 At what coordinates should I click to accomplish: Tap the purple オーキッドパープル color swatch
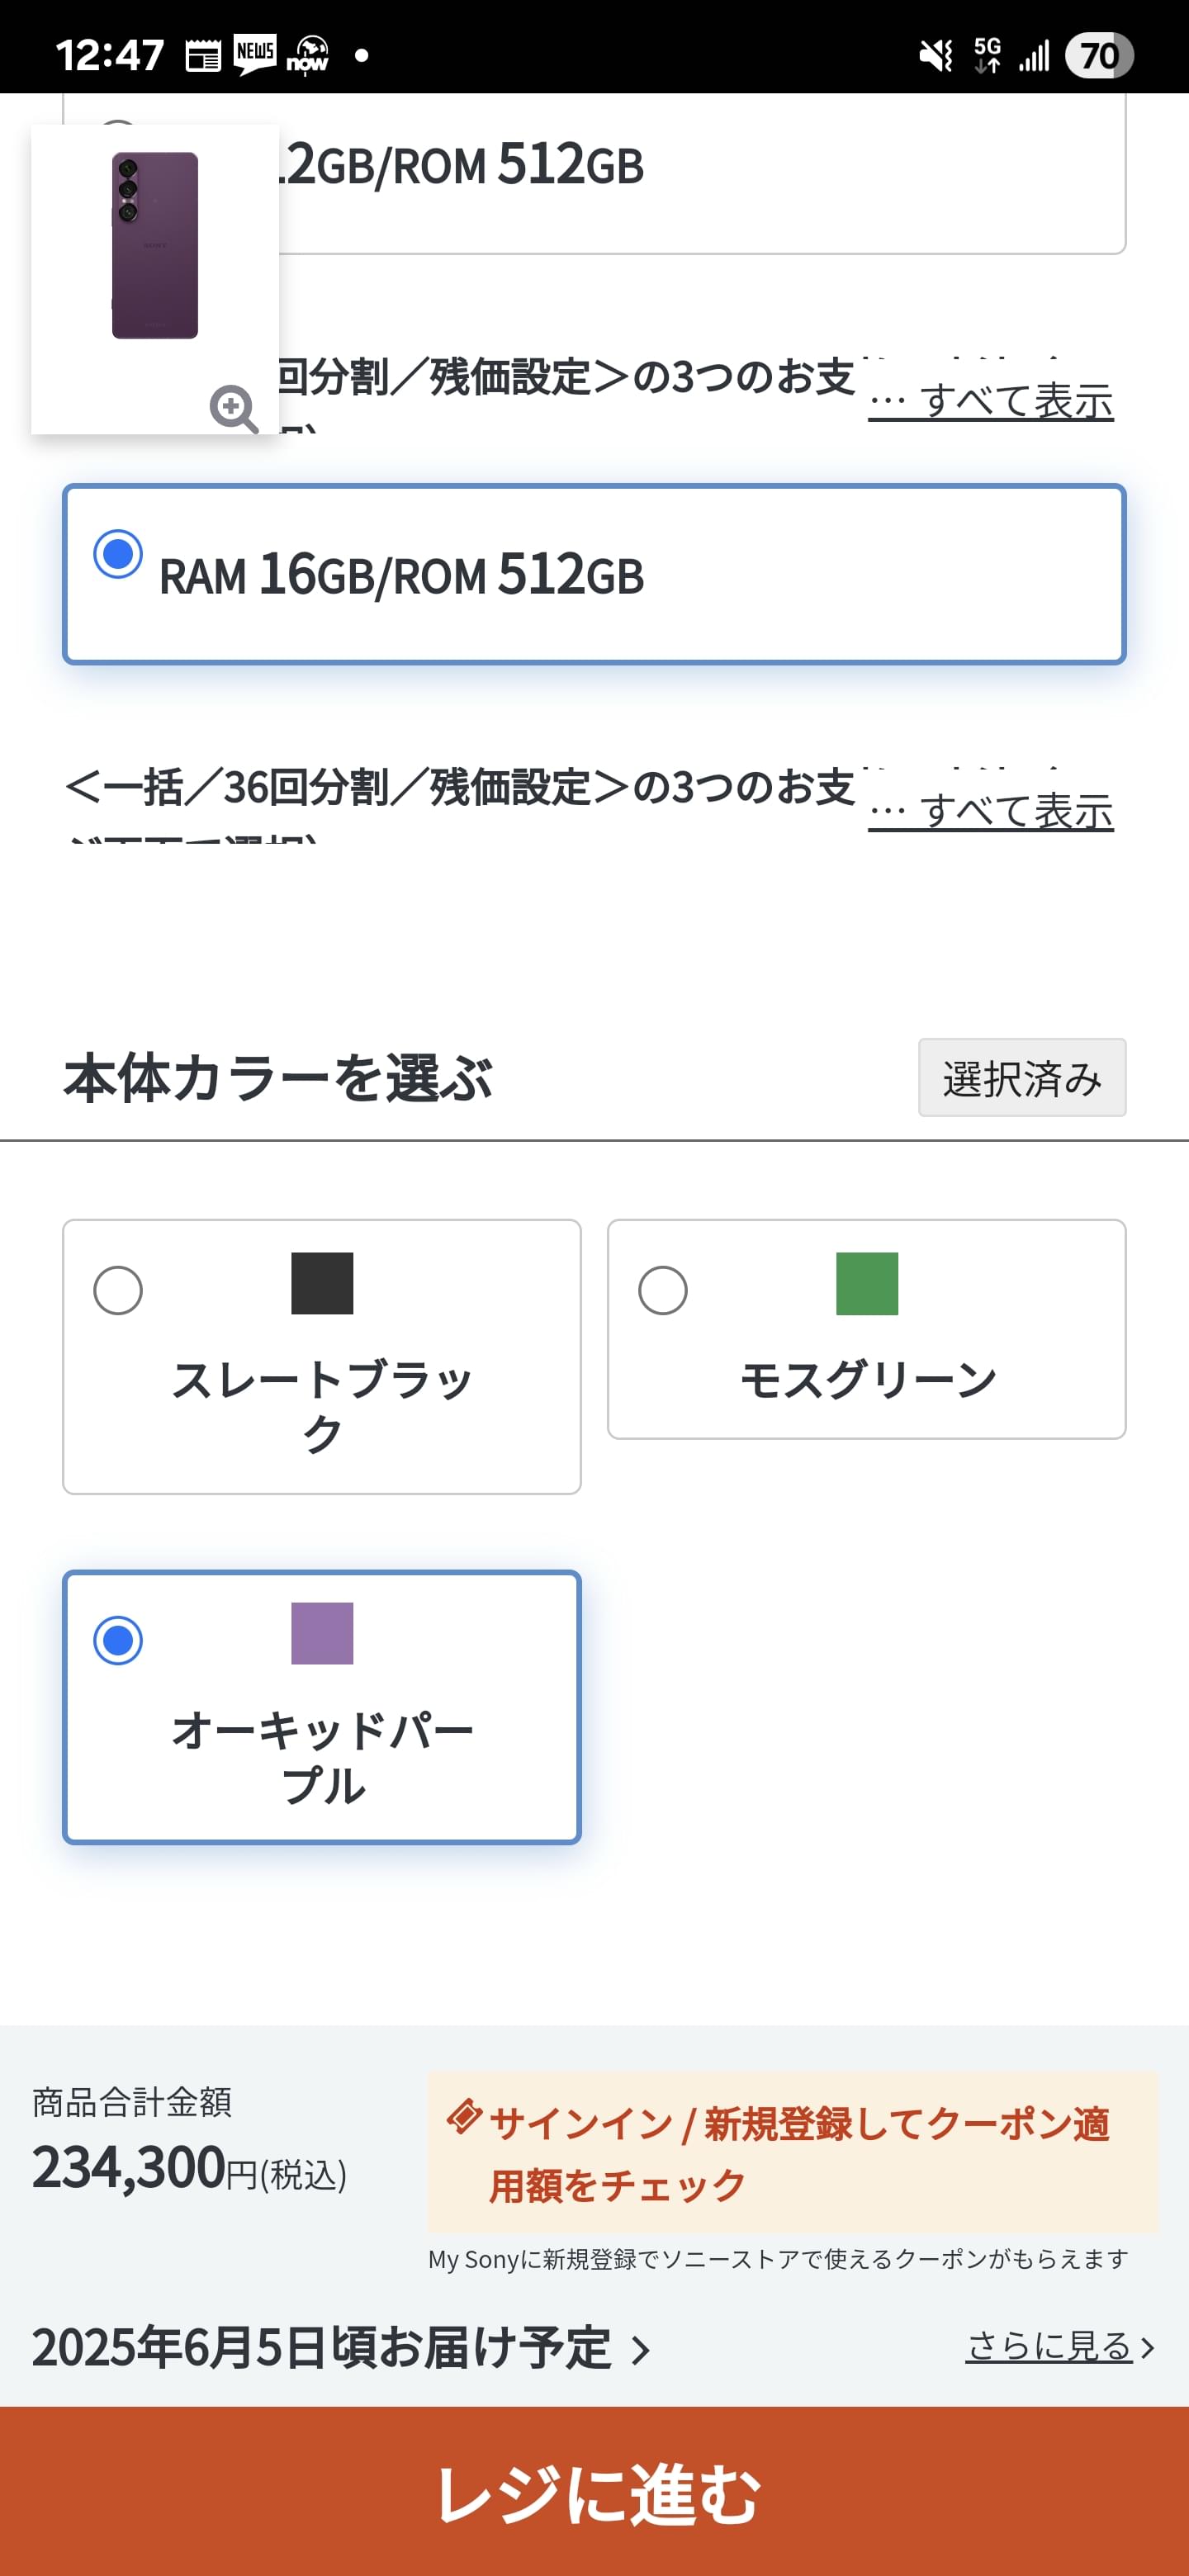(x=322, y=1633)
